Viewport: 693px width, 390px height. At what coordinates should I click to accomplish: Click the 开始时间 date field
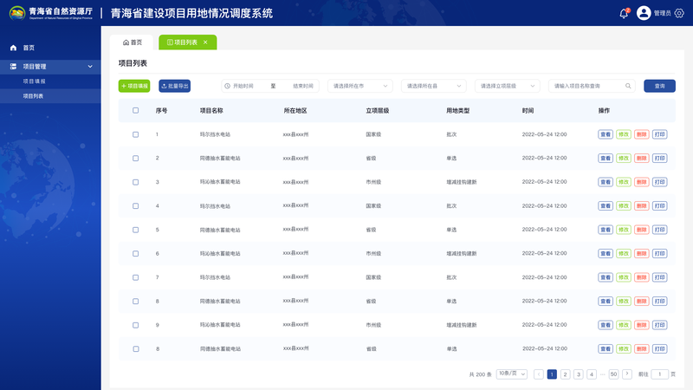[243, 86]
